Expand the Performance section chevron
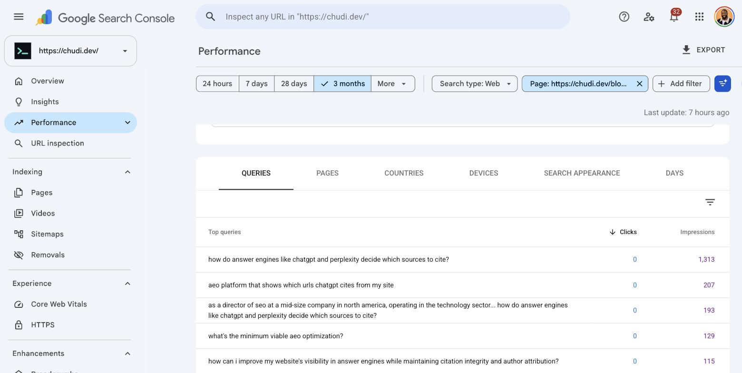 pyautogui.click(x=127, y=123)
